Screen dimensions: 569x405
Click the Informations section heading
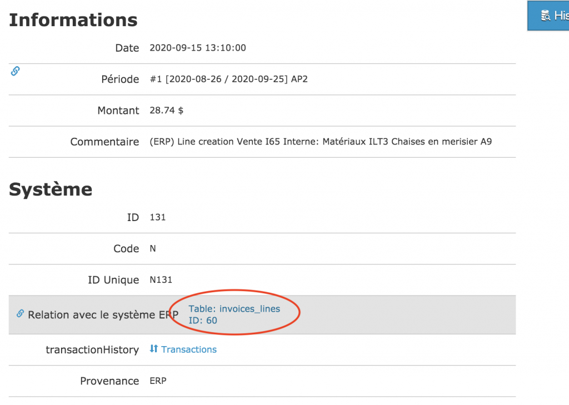pos(73,20)
